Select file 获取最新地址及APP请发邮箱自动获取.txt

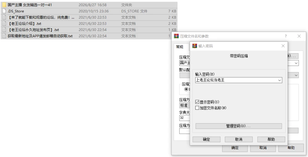(40, 36)
